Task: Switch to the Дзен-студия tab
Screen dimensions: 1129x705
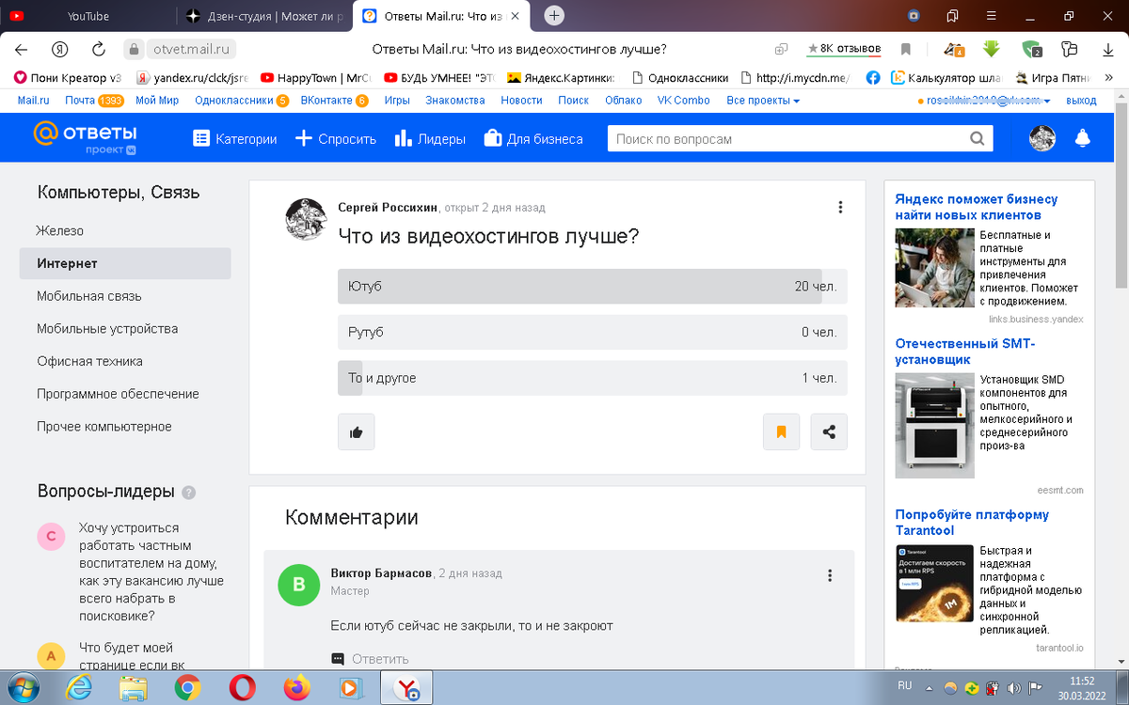Action: [x=265, y=16]
